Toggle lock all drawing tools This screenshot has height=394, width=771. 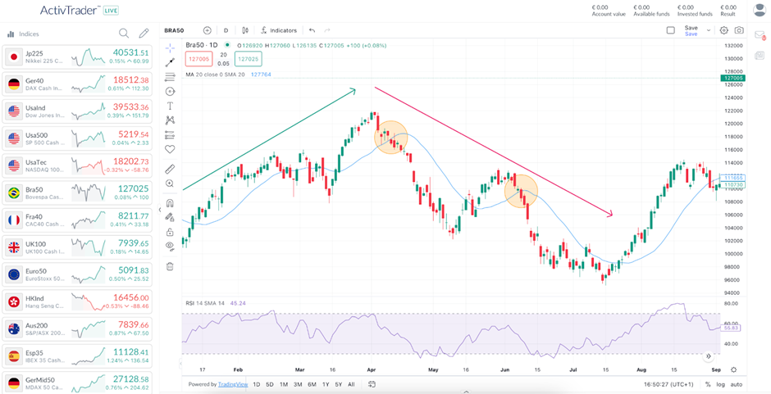[170, 231]
